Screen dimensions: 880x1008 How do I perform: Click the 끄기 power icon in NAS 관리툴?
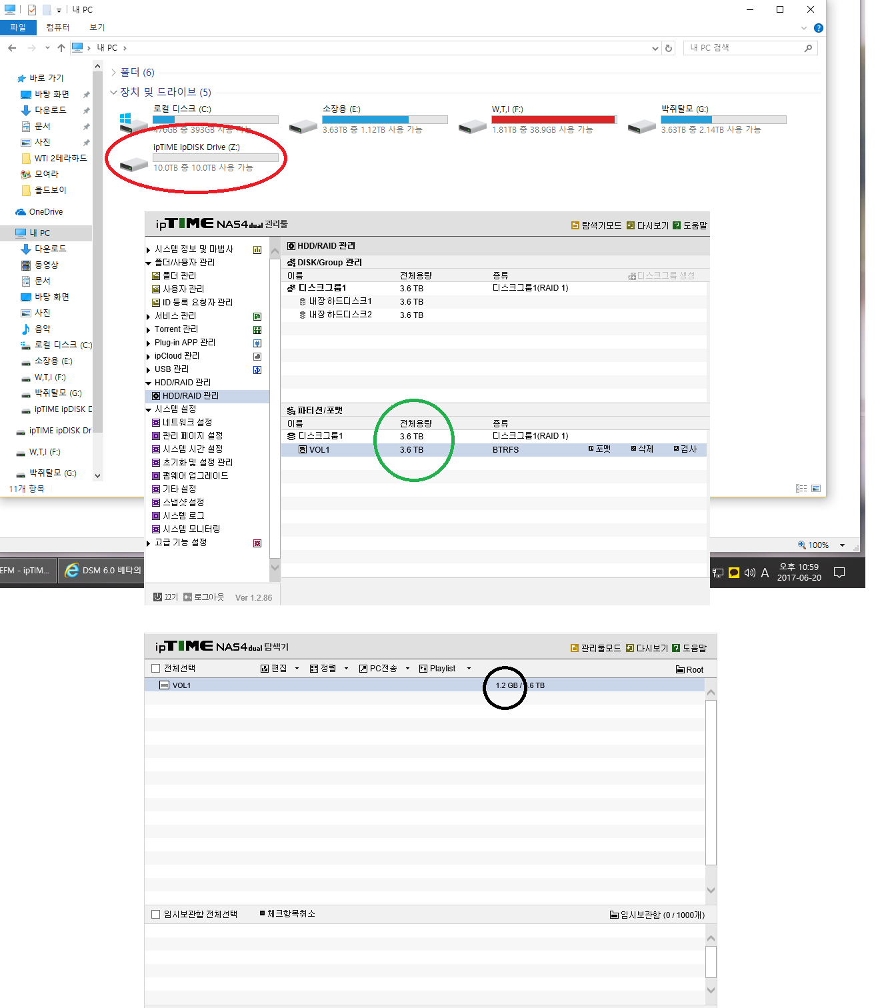157,597
